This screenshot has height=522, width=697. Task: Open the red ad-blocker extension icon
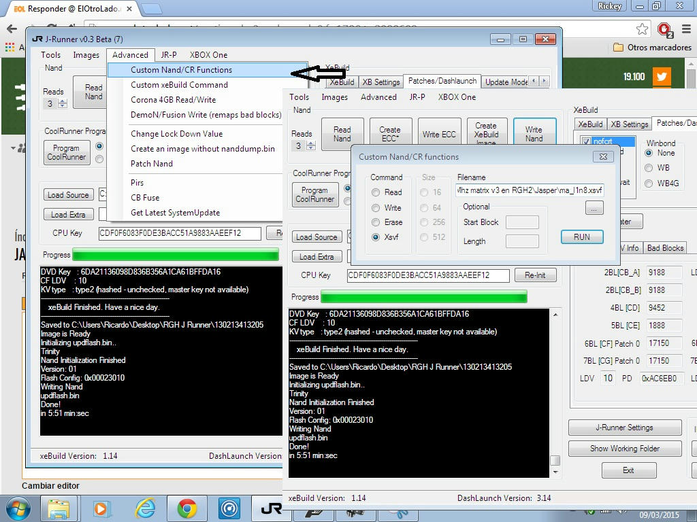(664, 30)
